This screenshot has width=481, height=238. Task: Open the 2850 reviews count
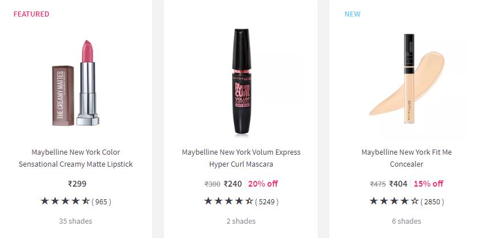point(432,201)
